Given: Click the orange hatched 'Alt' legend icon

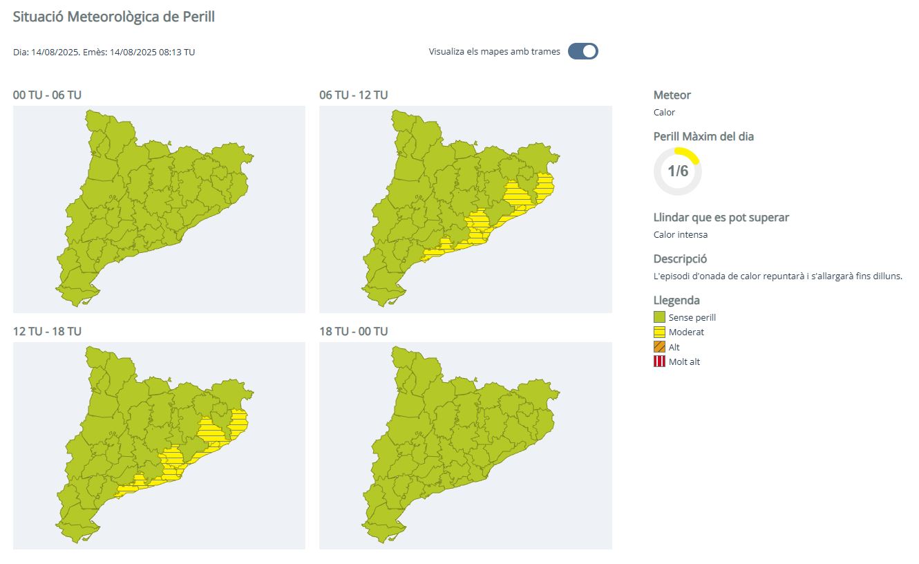Looking at the screenshot, I should pyautogui.click(x=659, y=347).
